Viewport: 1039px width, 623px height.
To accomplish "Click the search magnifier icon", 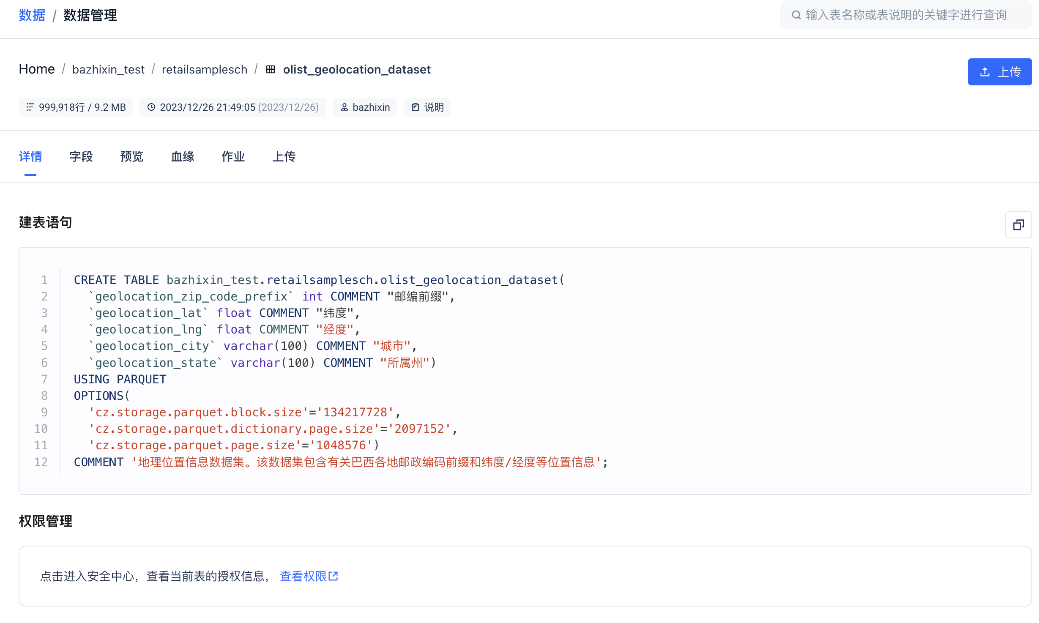I will (x=796, y=15).
